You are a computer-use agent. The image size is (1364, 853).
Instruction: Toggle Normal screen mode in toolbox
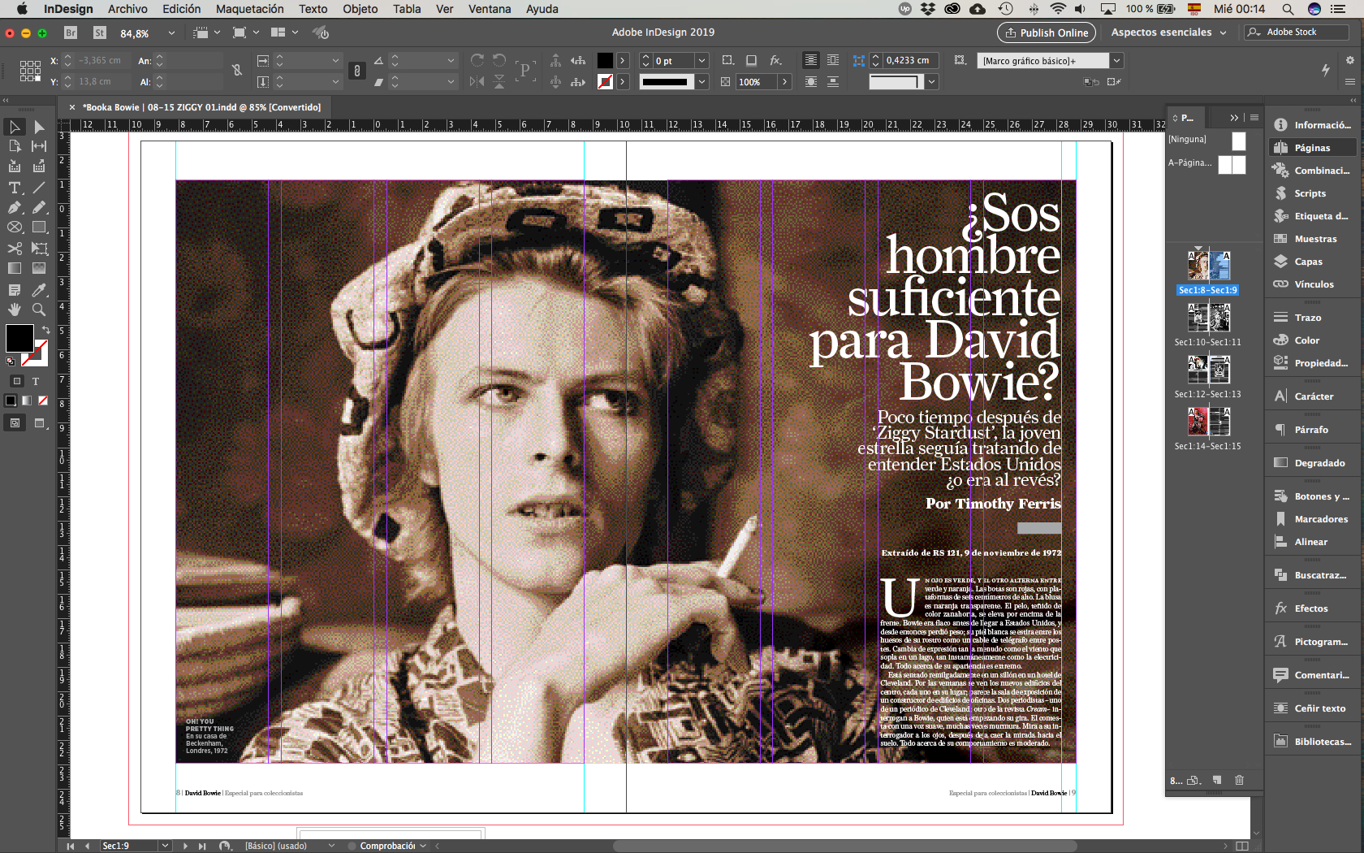[15, 422]
